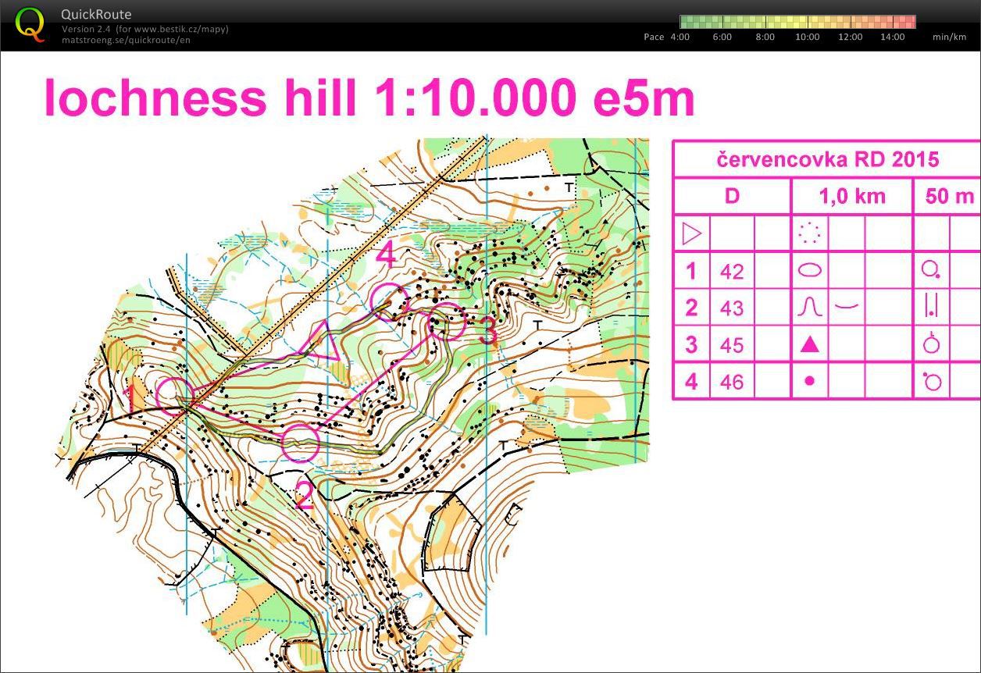Click control circle 3 on the map
This screenshot has width=981, height=673.
(447, 322)
